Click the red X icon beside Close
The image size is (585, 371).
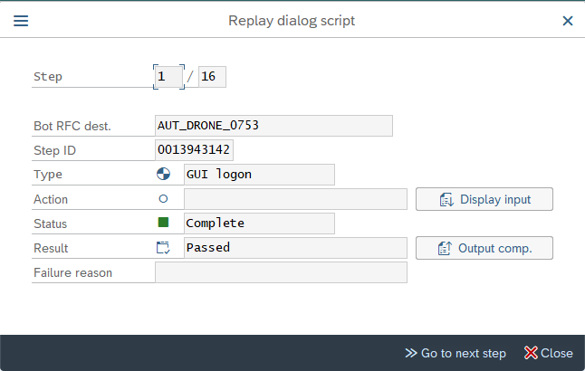tap(531, 353)
